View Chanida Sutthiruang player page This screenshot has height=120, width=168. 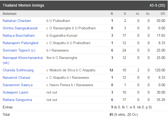[18, 70]
